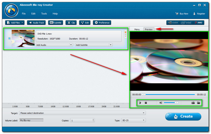Click the 12.5GB capacity marker
The width and height of the screenshot is (211, 134).
tap(65, 106)
